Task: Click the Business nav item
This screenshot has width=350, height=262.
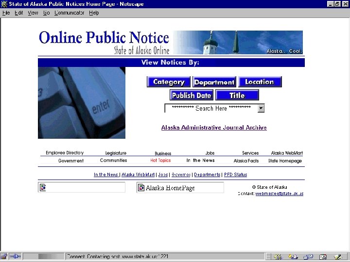Action: (x=163, y=153)
